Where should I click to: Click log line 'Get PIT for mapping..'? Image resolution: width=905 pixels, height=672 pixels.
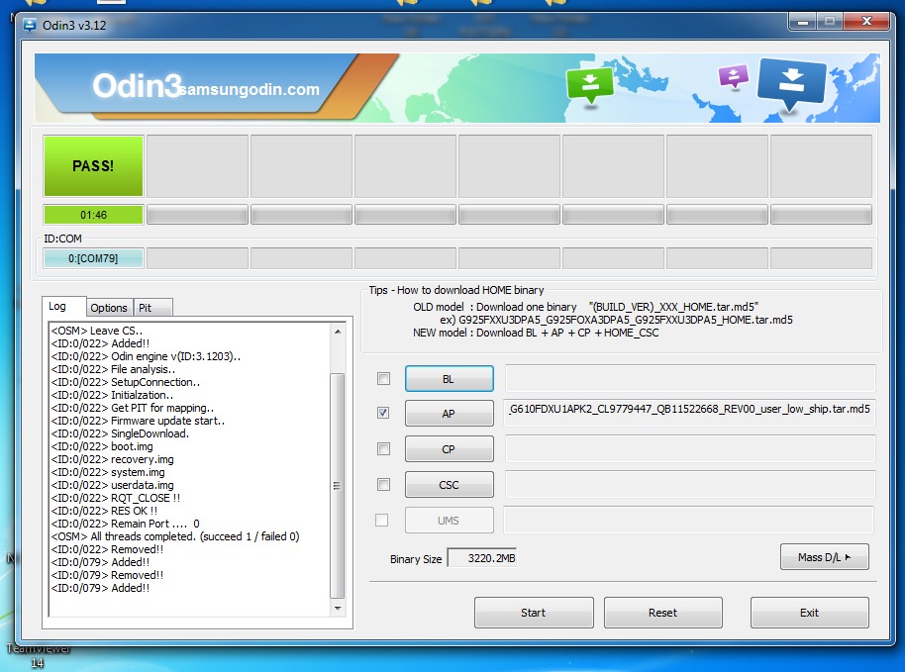point(133,408)
